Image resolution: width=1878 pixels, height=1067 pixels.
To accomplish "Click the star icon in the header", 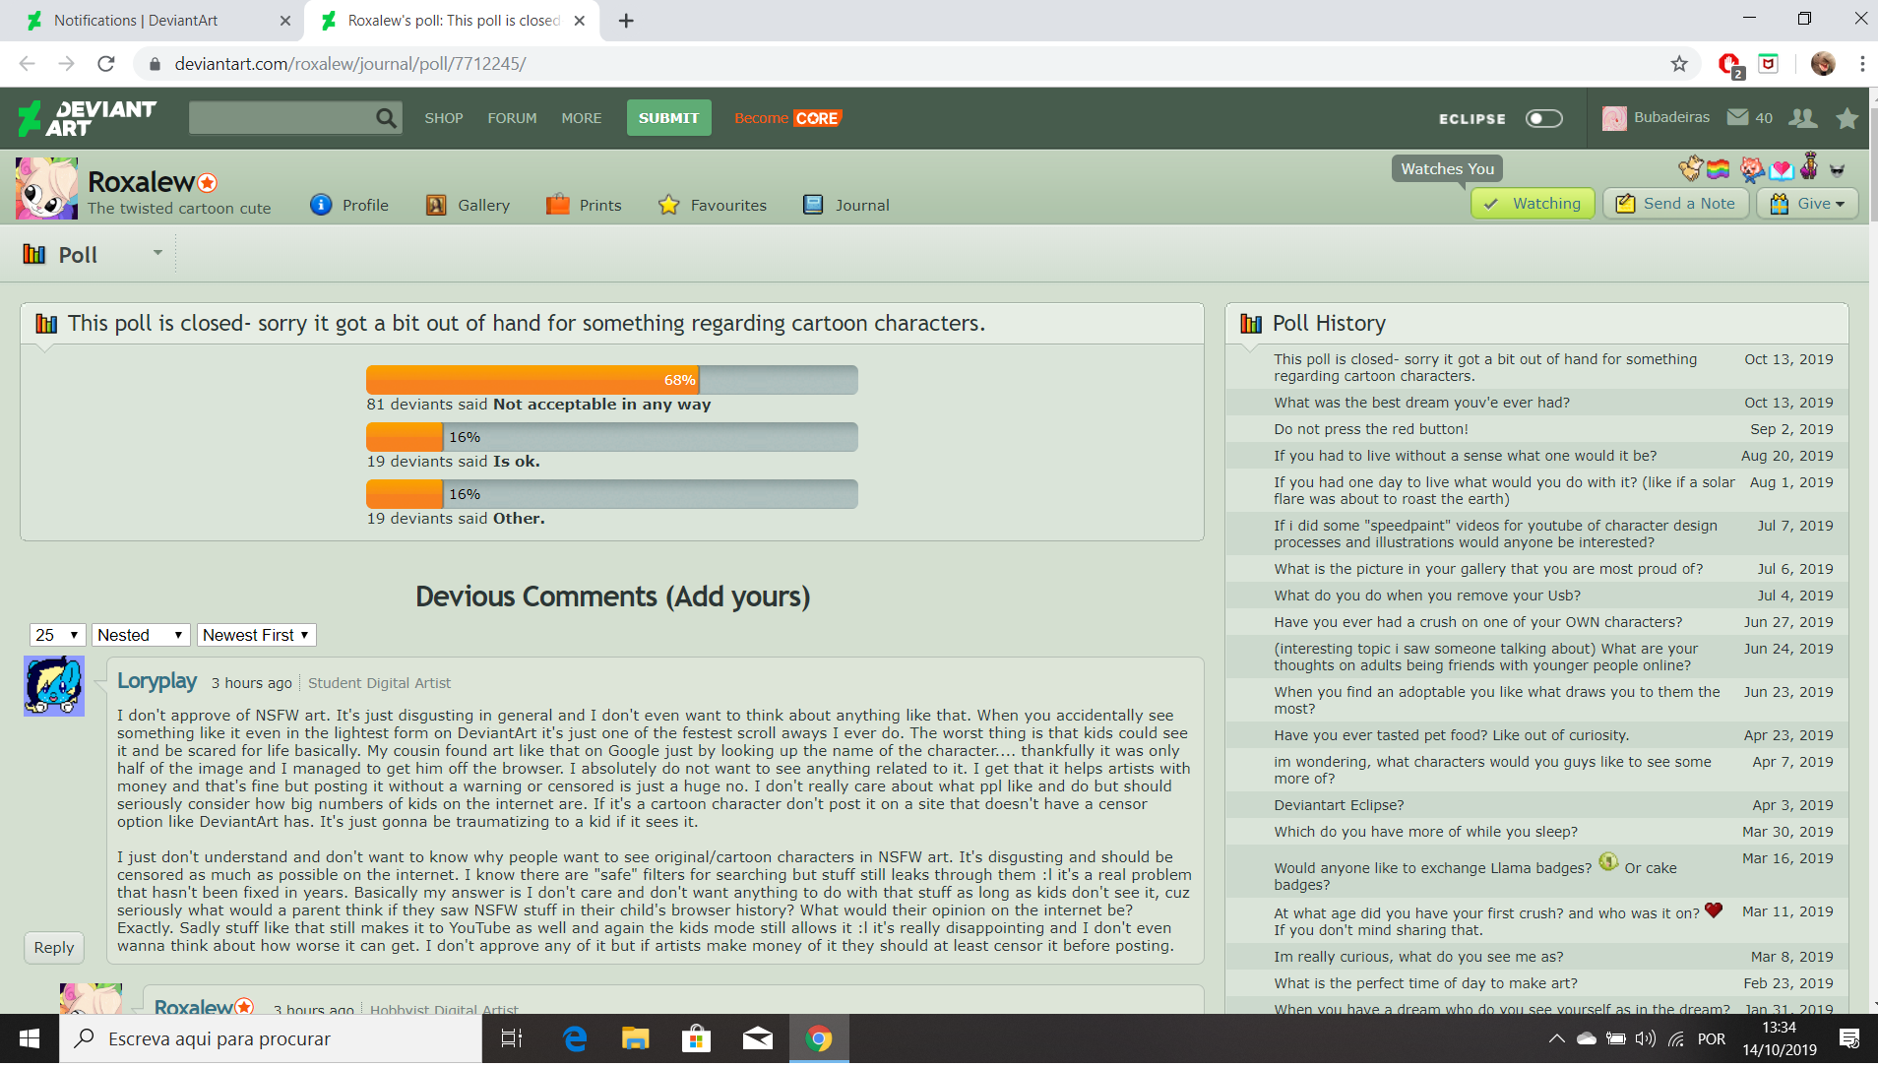I will coord(1847,118).
